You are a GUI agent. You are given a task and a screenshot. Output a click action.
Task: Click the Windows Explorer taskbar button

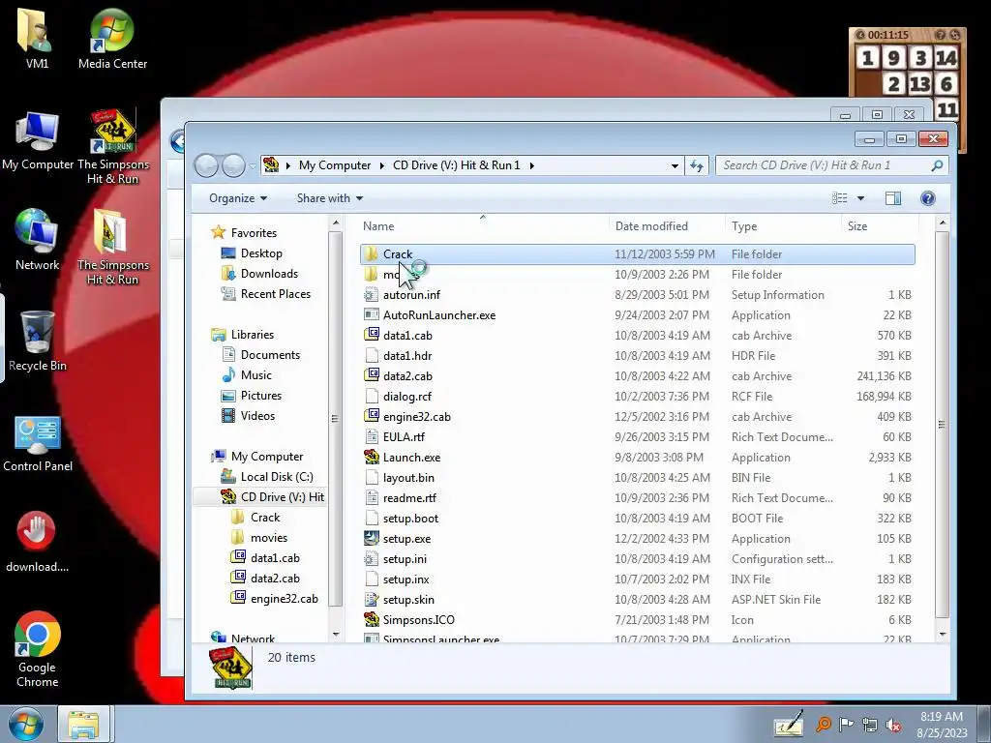click(x=84, y=724)
